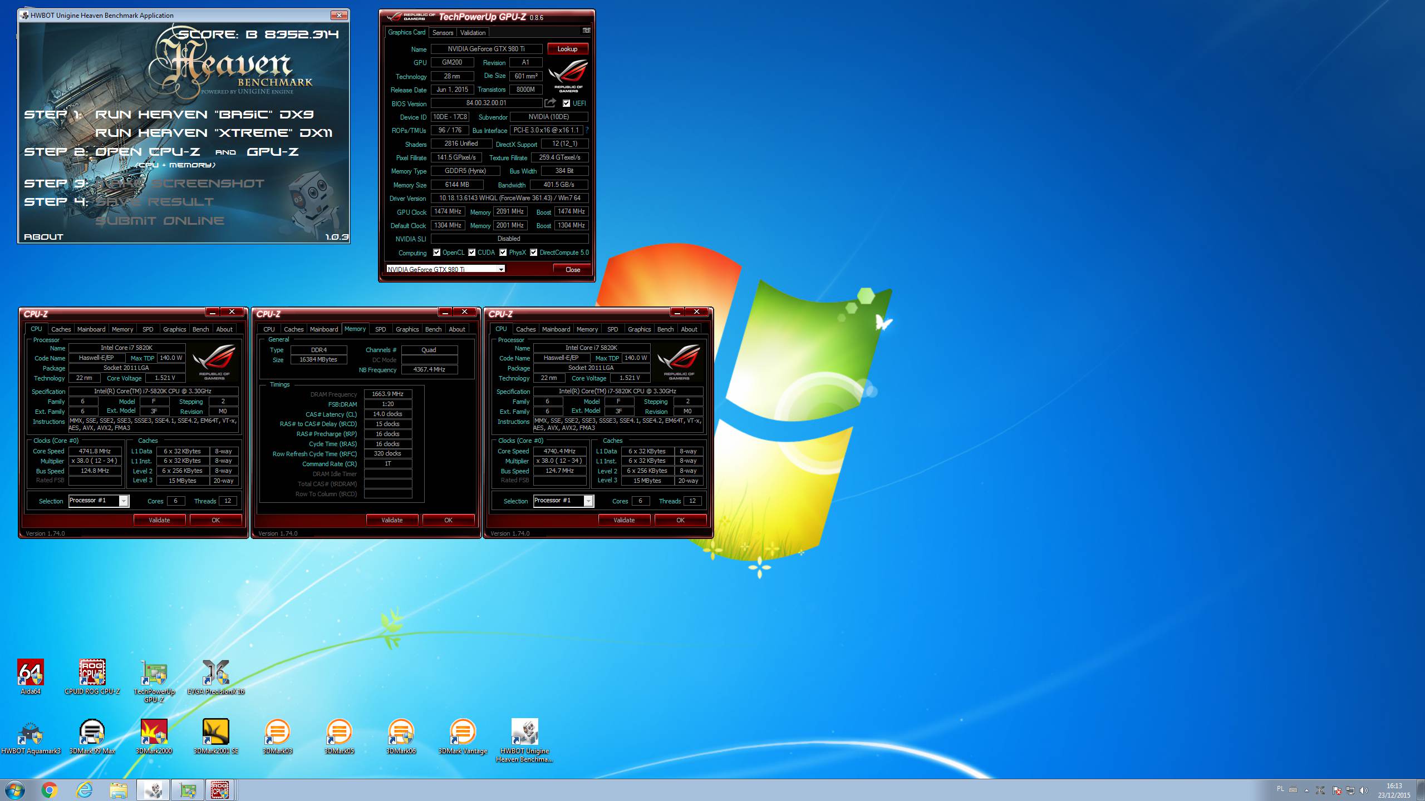Open the Bench tab in the 4740.4 MHz CPU-Z window

click(x=665, y=329)
